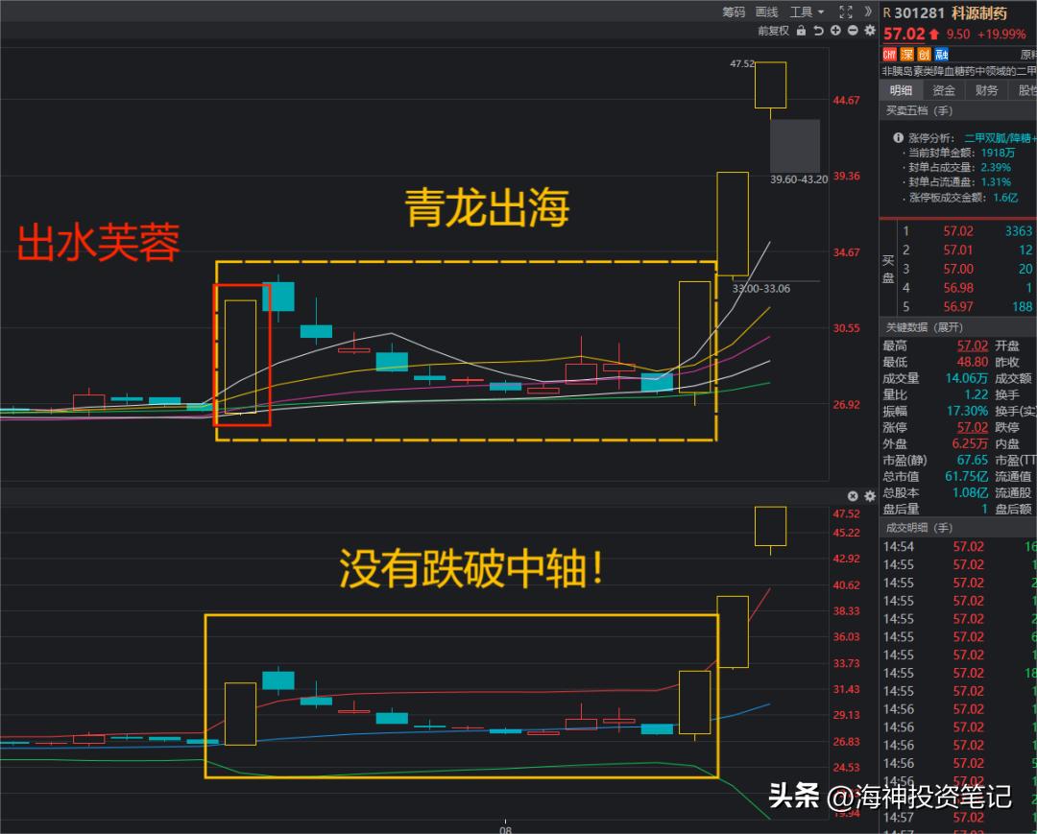Screen dimensions: 1037x834
Task: Click the stock code 301281
Action: point(919,13)
